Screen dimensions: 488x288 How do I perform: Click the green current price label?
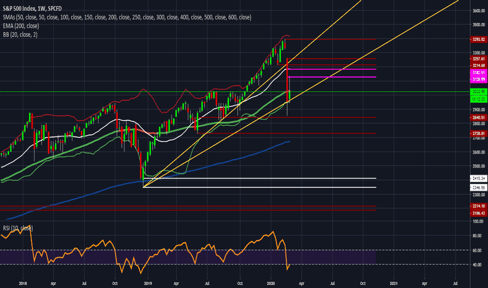tap(479, 92)
